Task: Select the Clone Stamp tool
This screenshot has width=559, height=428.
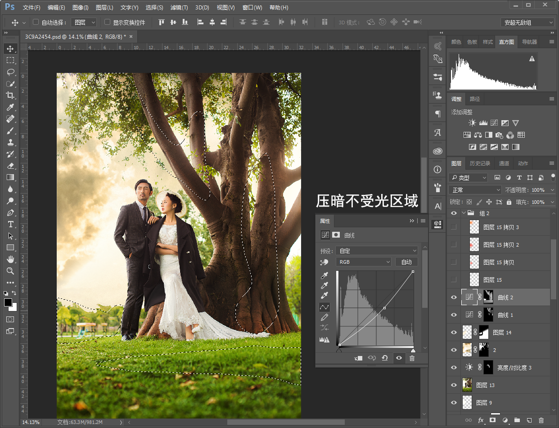Action: (10, 142)
